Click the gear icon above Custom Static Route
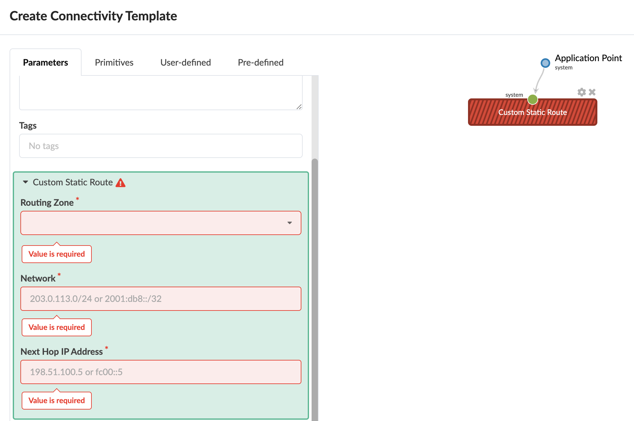Image resolution: width=634 pixels, height=421 pixels. pyautogui.click(x=581, y=92)
